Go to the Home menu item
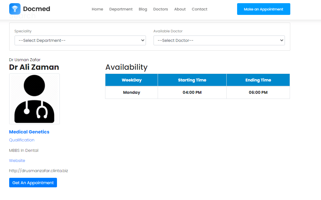The height and width of the screenshot is (200, 321). pos(98,9)
